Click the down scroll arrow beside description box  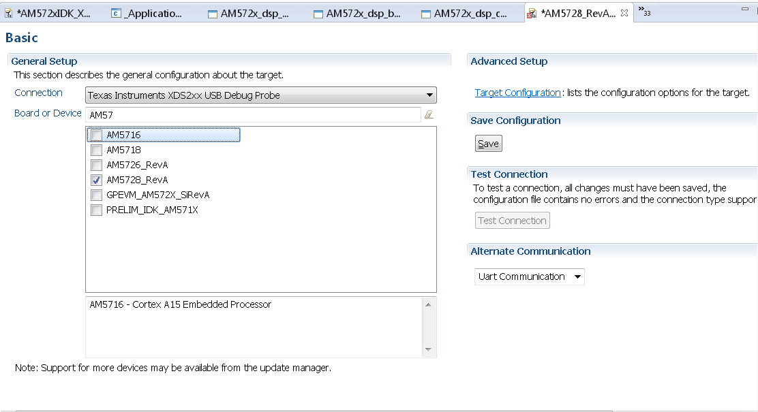click(429, 350)
